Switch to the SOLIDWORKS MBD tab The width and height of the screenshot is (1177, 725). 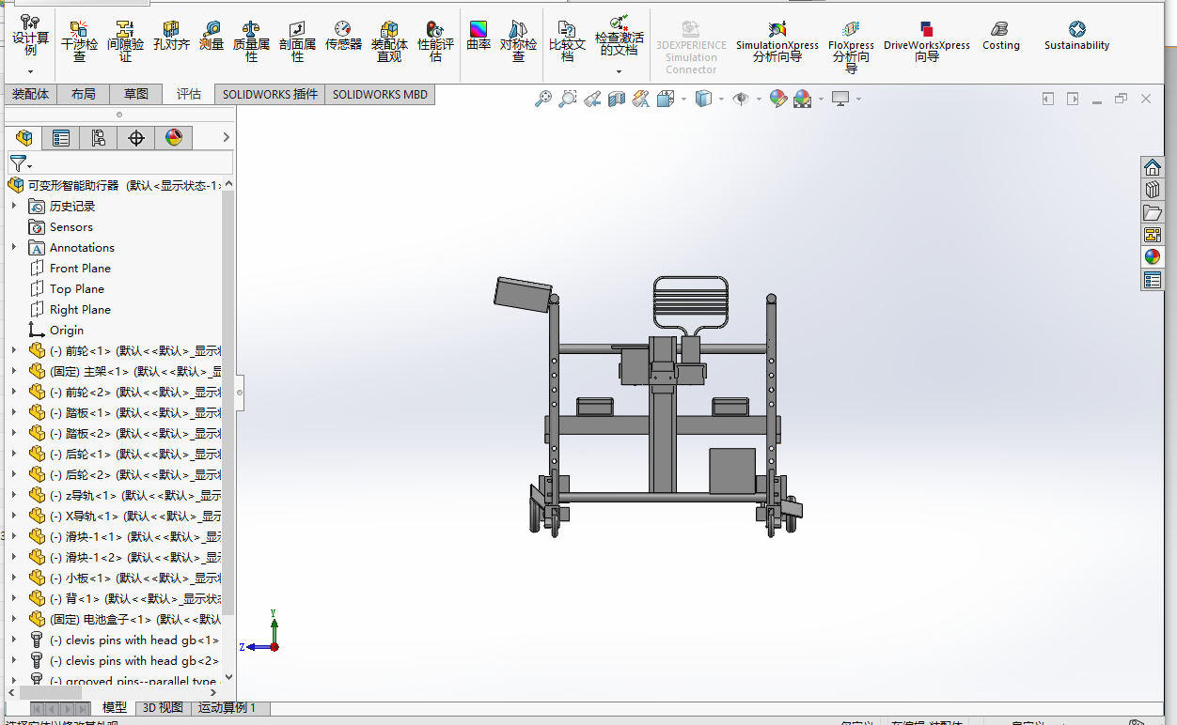coord(380,94)
